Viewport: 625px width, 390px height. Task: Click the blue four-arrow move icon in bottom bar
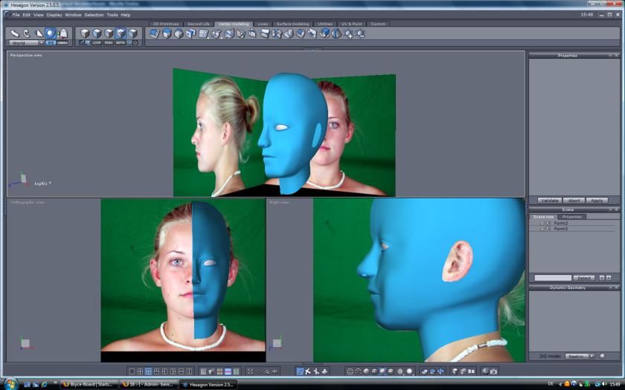[x=440, y=371]
